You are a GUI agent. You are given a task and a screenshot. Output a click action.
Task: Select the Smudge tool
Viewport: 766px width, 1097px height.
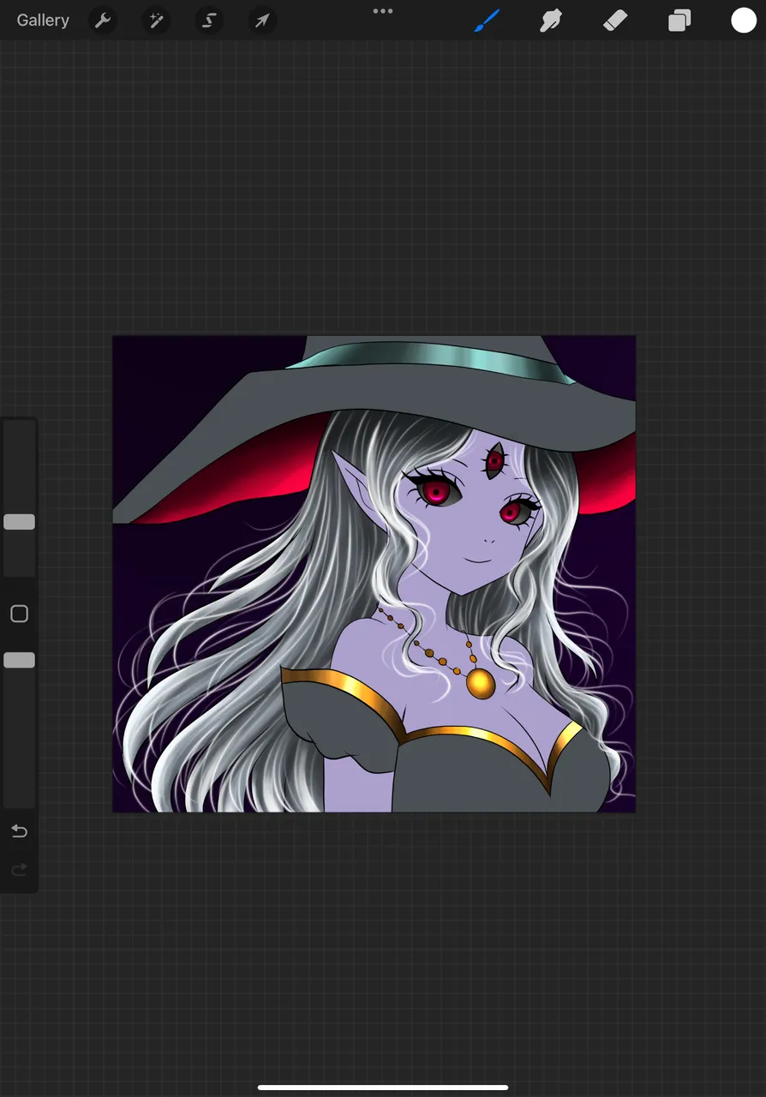point(551,21)
